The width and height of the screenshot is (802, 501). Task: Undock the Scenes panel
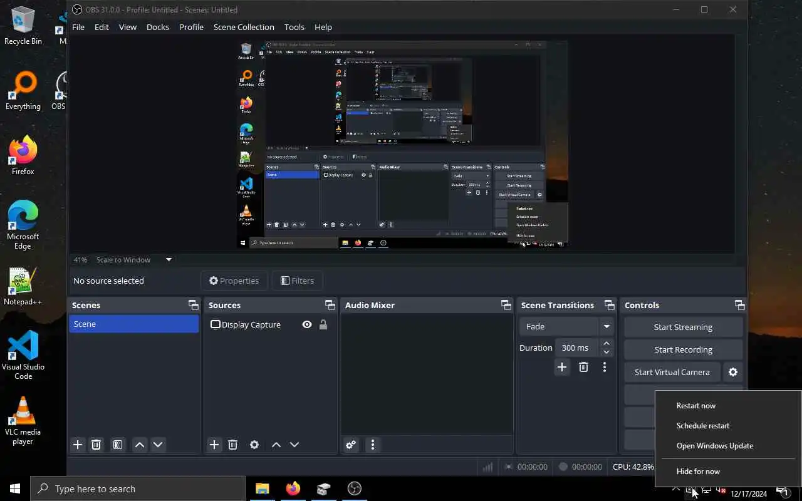point(194,305)
